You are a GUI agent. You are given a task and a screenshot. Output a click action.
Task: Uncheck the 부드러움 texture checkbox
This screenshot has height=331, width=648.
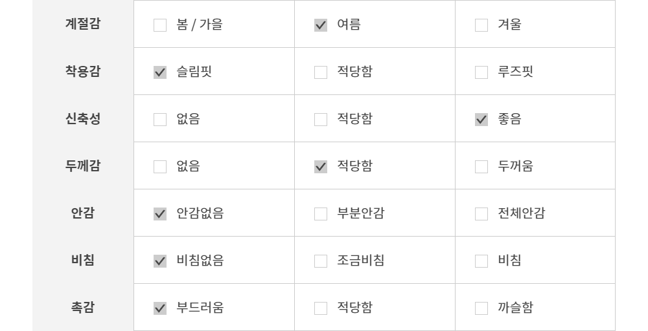click(160, 308)
